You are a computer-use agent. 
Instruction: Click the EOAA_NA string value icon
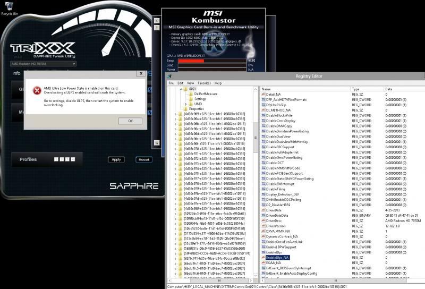coord(263,262)
